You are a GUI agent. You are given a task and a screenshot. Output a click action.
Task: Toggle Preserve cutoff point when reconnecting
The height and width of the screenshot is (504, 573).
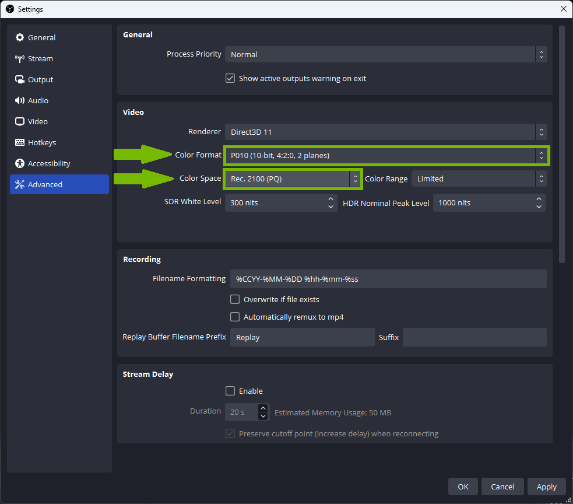point(230,434)
